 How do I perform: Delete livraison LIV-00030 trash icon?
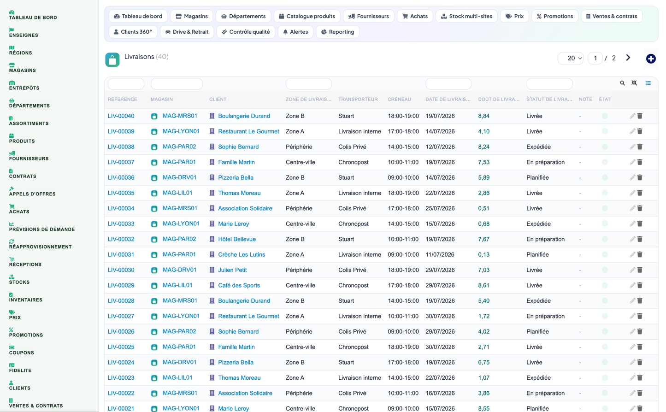tap(640, 270)
